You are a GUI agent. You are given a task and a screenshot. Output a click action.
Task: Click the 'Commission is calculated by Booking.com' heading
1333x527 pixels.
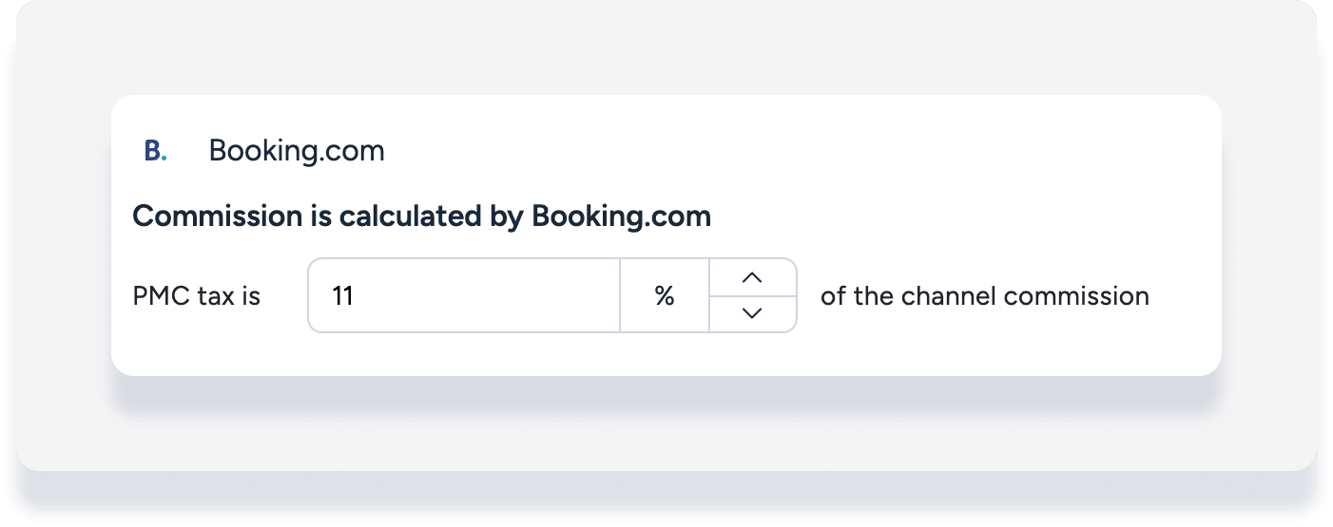(421, 216)
